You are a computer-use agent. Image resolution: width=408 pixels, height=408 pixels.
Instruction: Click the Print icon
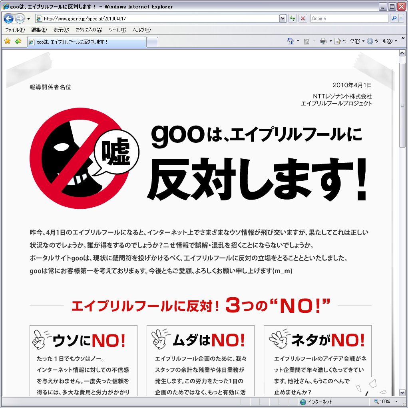tap(323, 41)
